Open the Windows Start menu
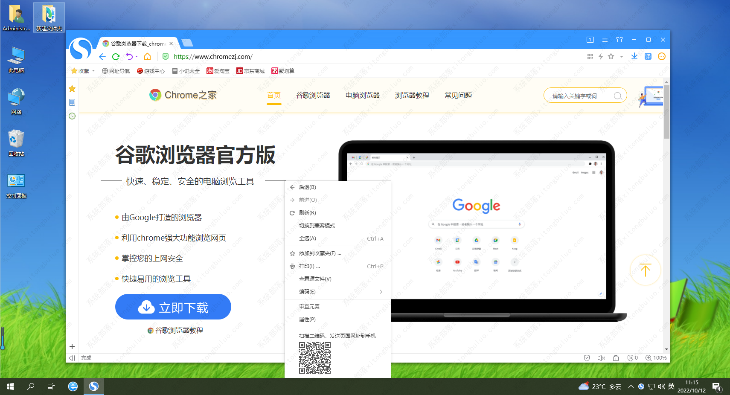 coord(10,386)
